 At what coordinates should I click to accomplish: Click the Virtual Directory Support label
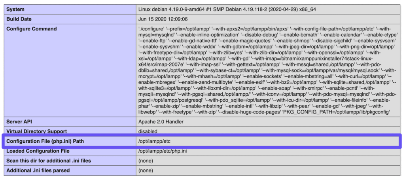point(37,131)
